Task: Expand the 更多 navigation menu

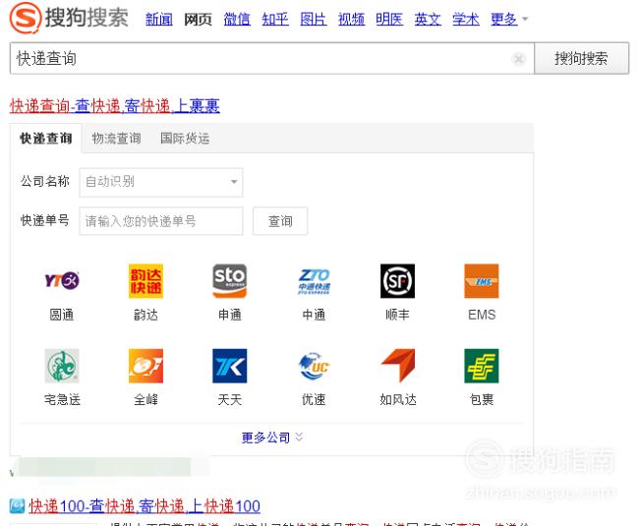Action: 508,19
